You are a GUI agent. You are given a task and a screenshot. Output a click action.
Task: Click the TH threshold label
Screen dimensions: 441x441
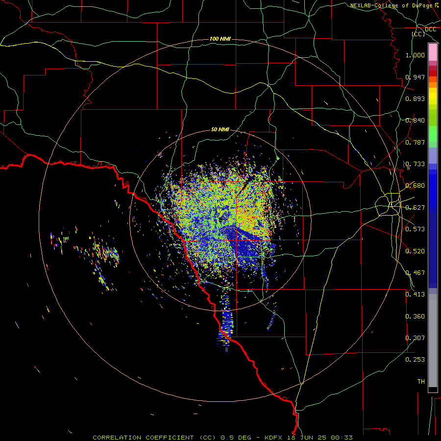click(x=421, y=382)
